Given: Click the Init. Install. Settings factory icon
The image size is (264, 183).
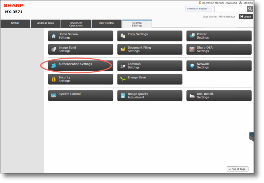Looking at the screenshot, I should coord(192,96).
